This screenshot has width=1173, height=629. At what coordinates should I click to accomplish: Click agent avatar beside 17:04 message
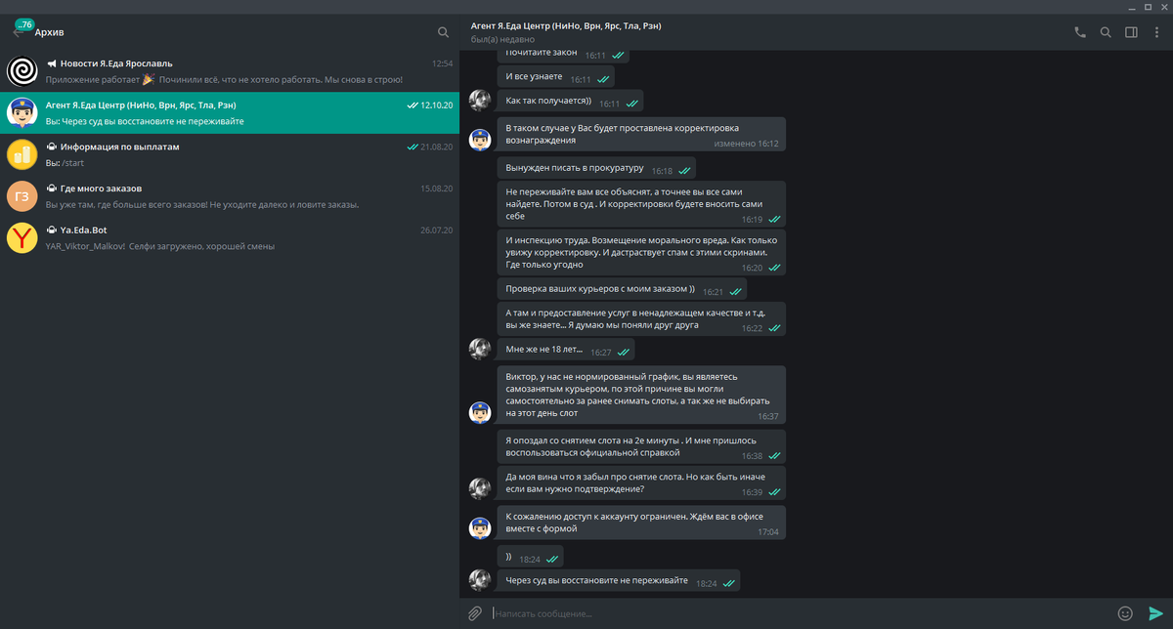click(480, 527)
